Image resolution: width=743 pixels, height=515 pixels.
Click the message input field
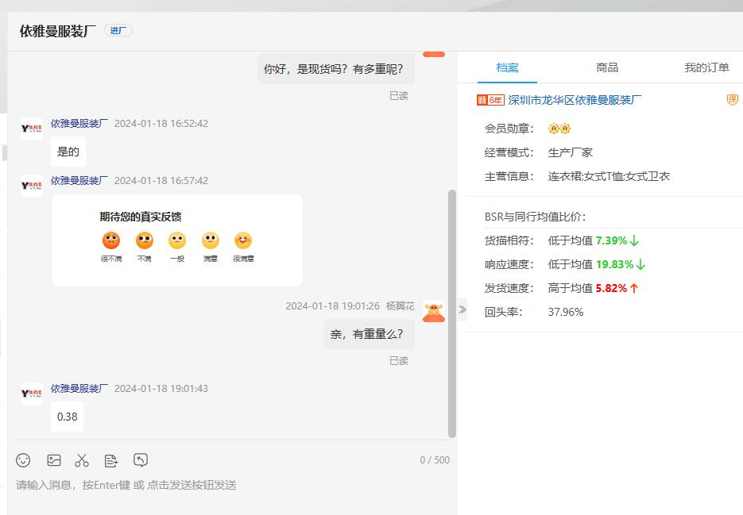(x=232, y=485)
